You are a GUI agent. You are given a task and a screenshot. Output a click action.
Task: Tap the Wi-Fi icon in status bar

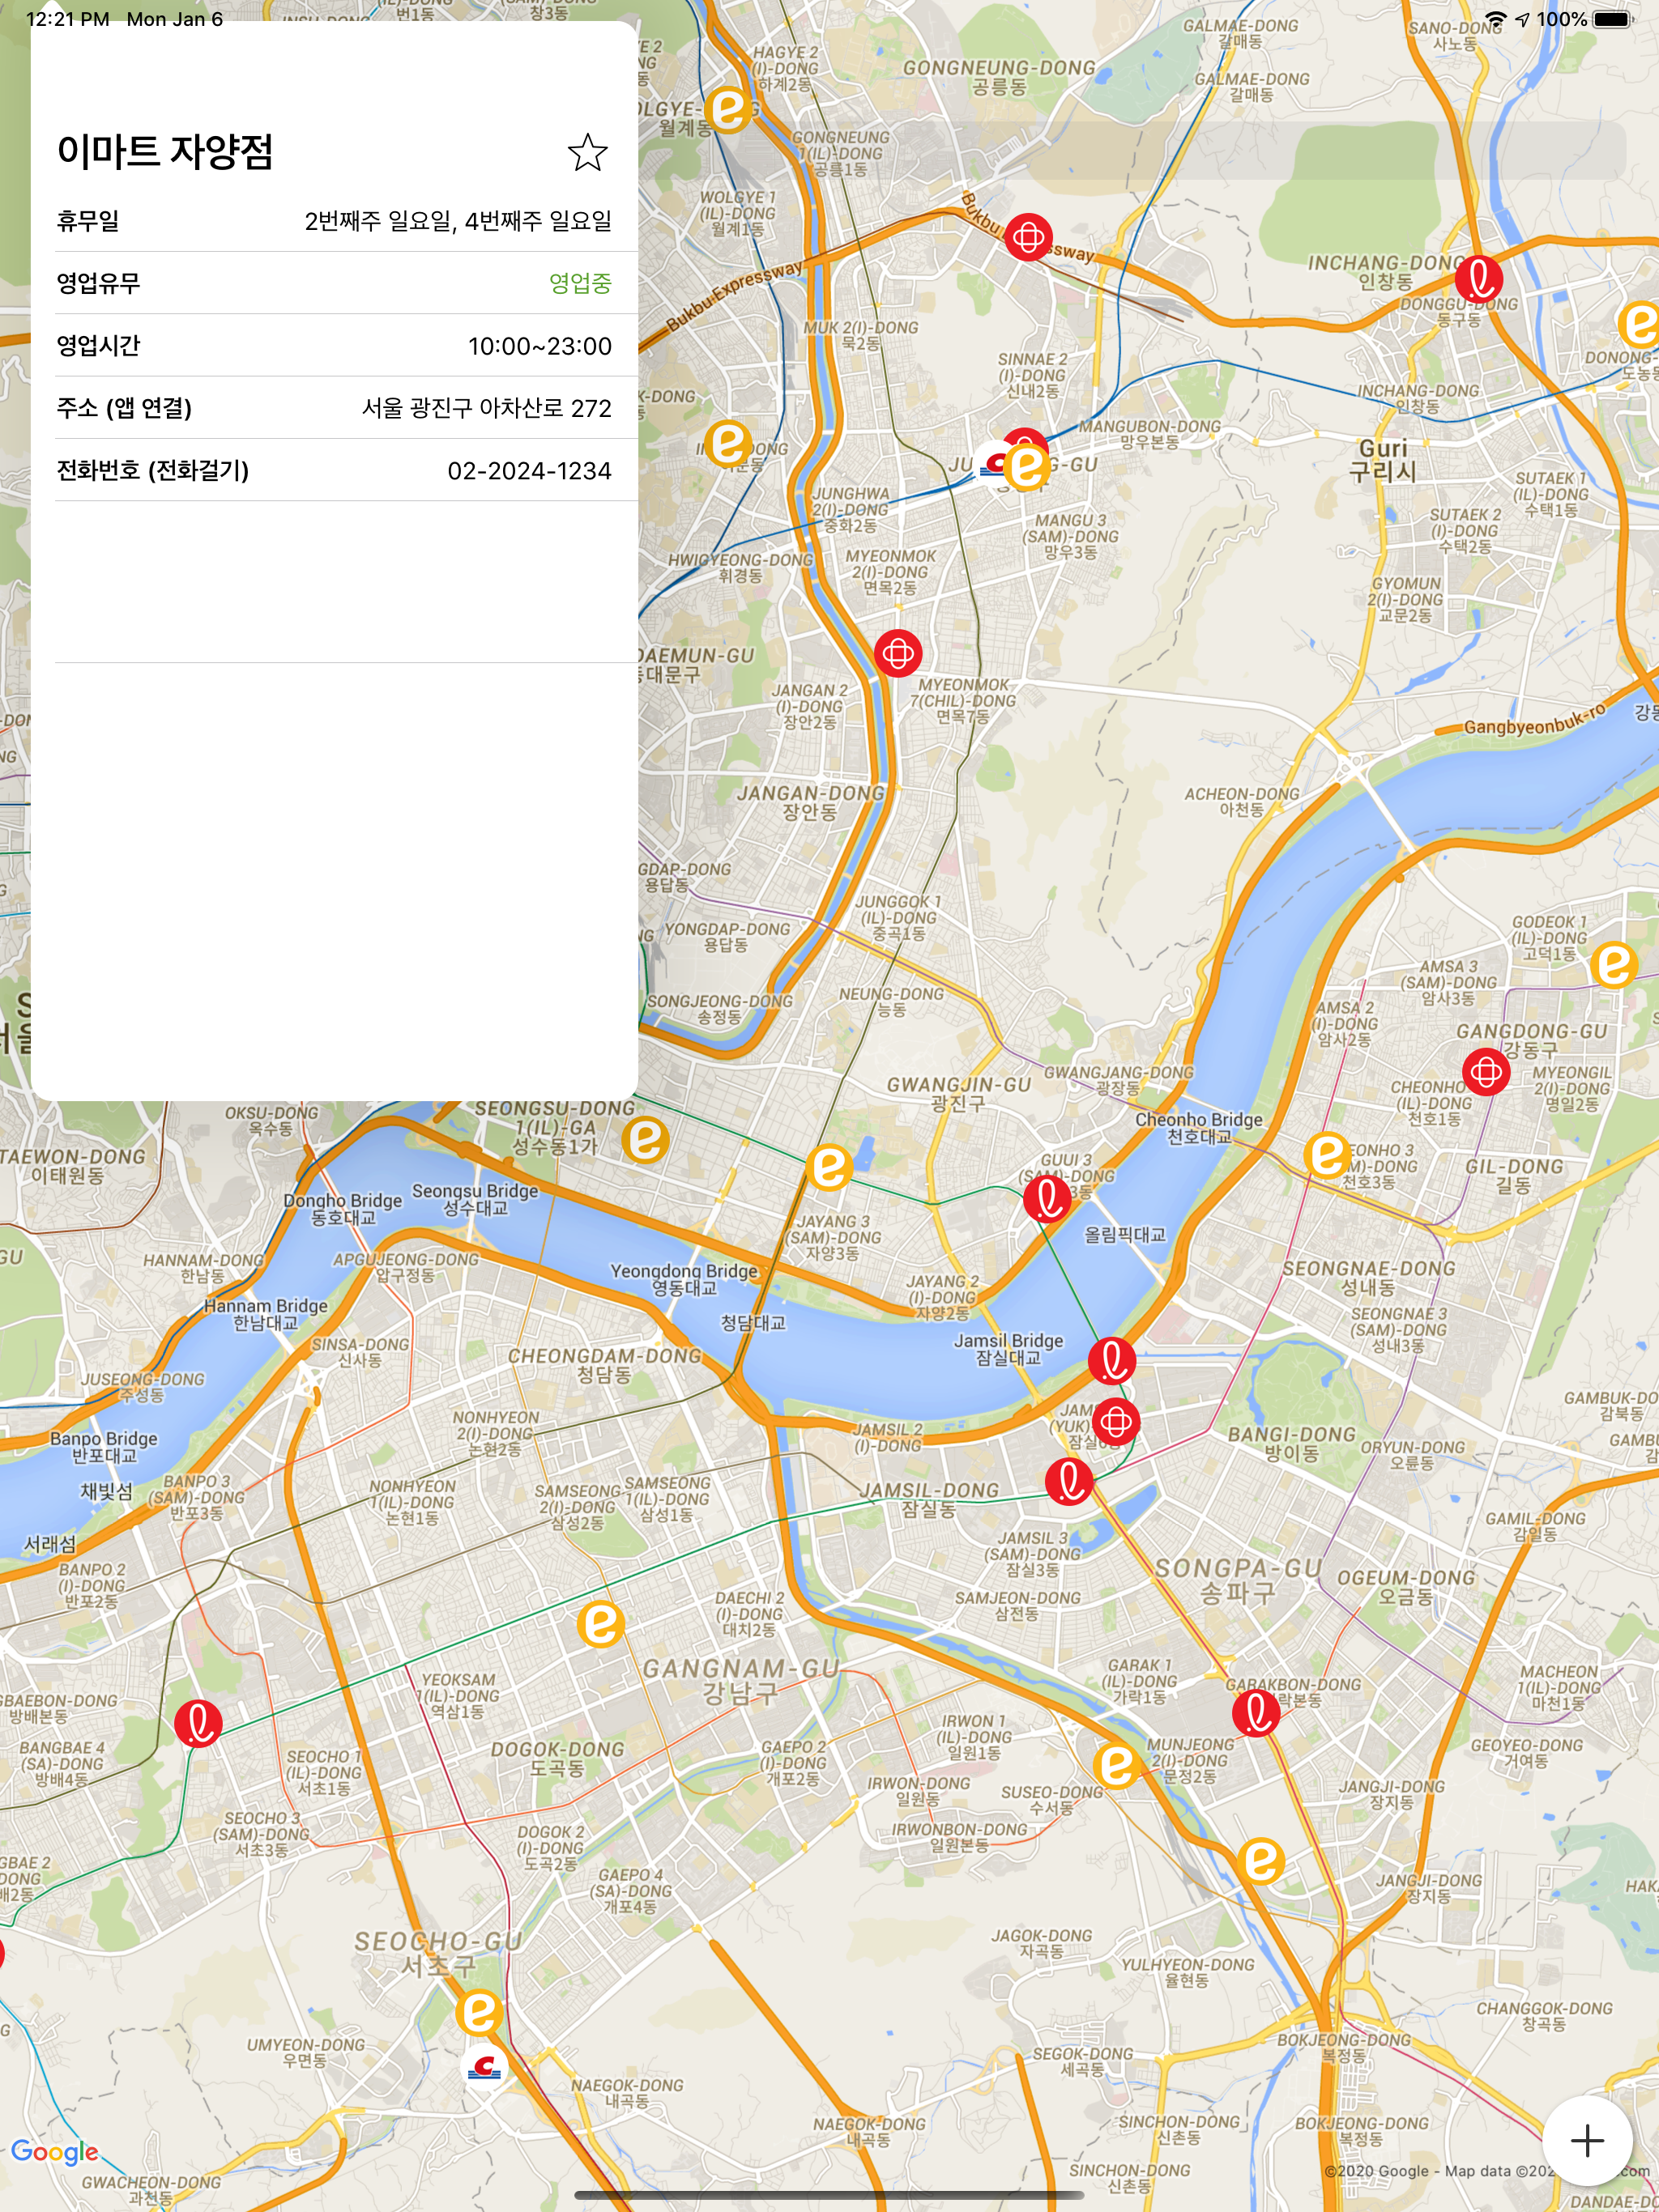[1495, 19]
